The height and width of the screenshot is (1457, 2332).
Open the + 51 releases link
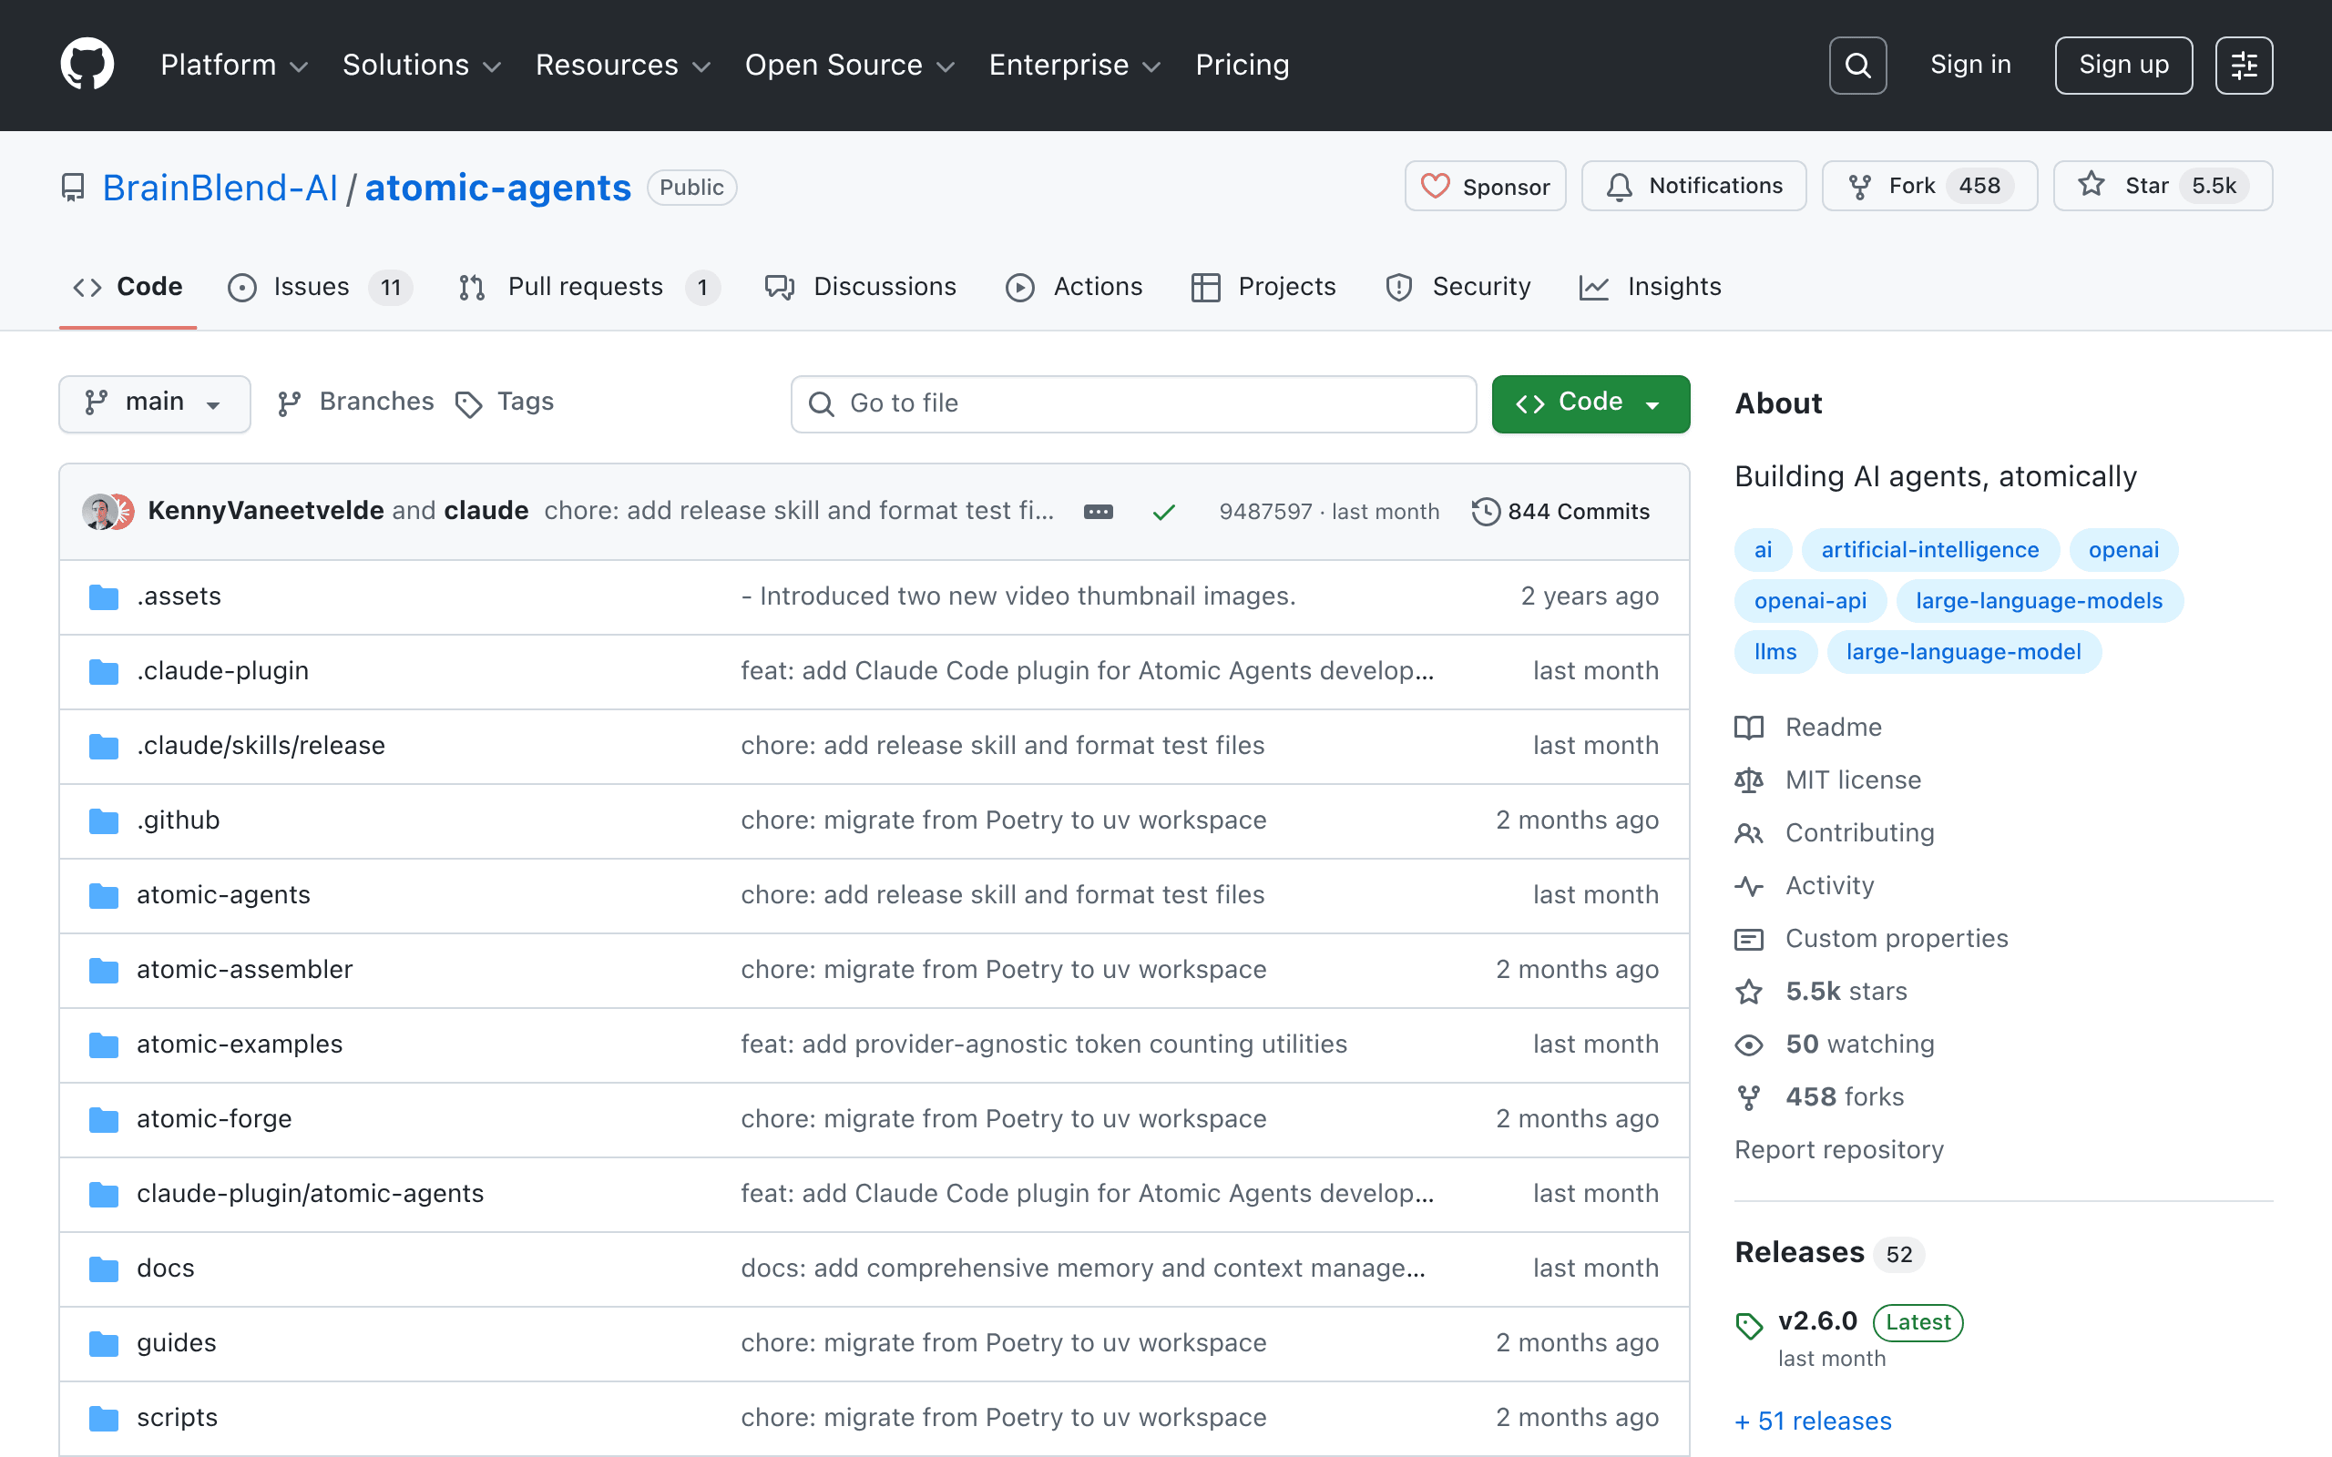coord(1813,1421)
